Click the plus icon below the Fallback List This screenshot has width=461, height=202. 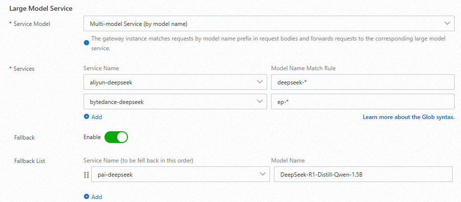pos(86,197)
